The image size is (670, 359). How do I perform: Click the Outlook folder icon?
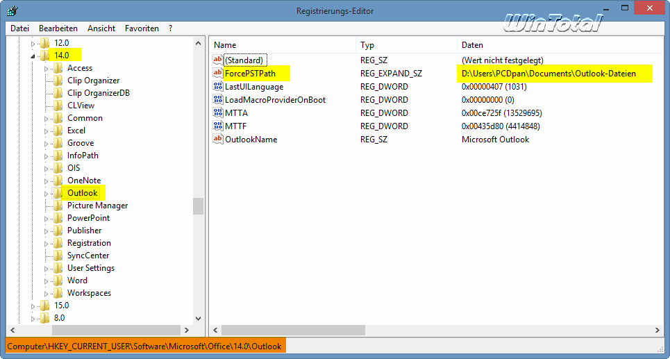click(x=58, y=193)
